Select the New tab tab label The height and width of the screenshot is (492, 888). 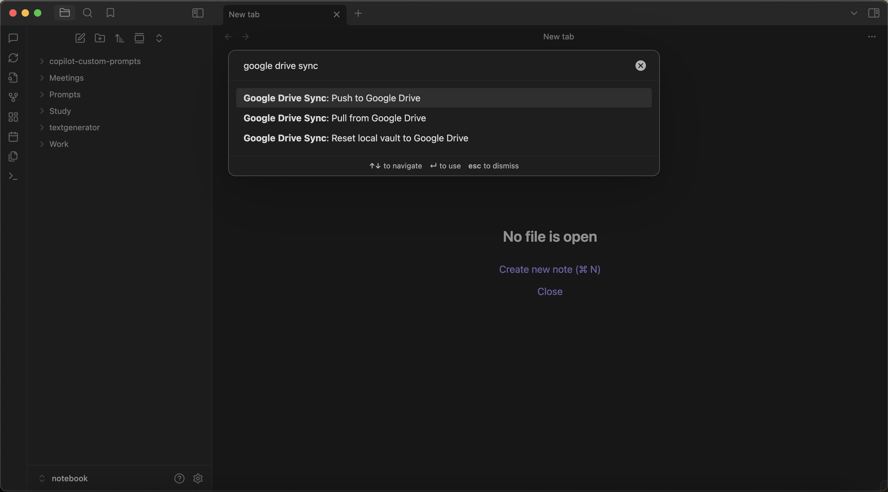[244, 14]
